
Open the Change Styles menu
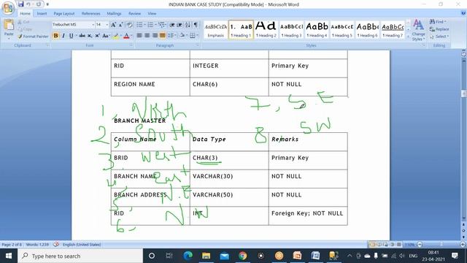click(x=418, y=30)
